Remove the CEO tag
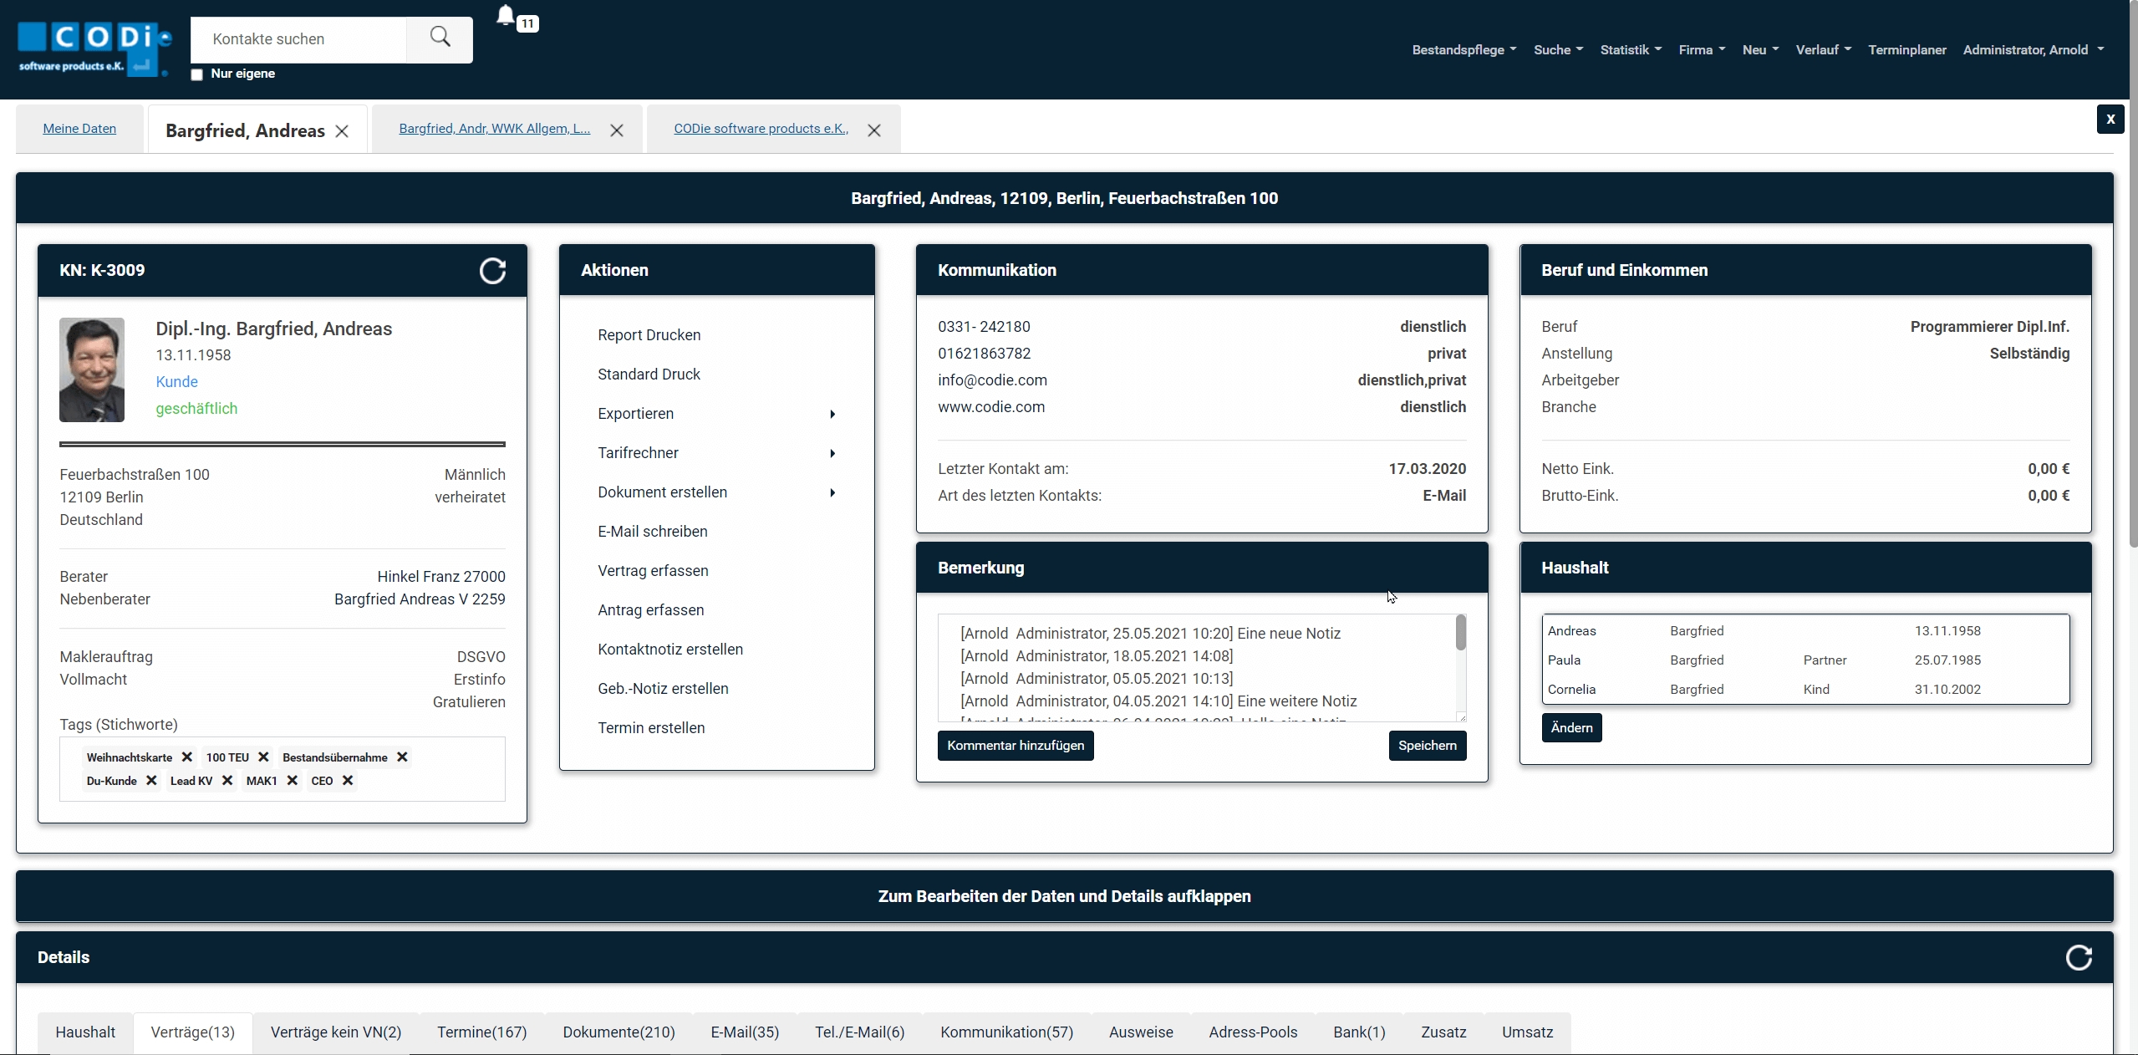Screen dimensions: 2138x1055 [348, 780]
